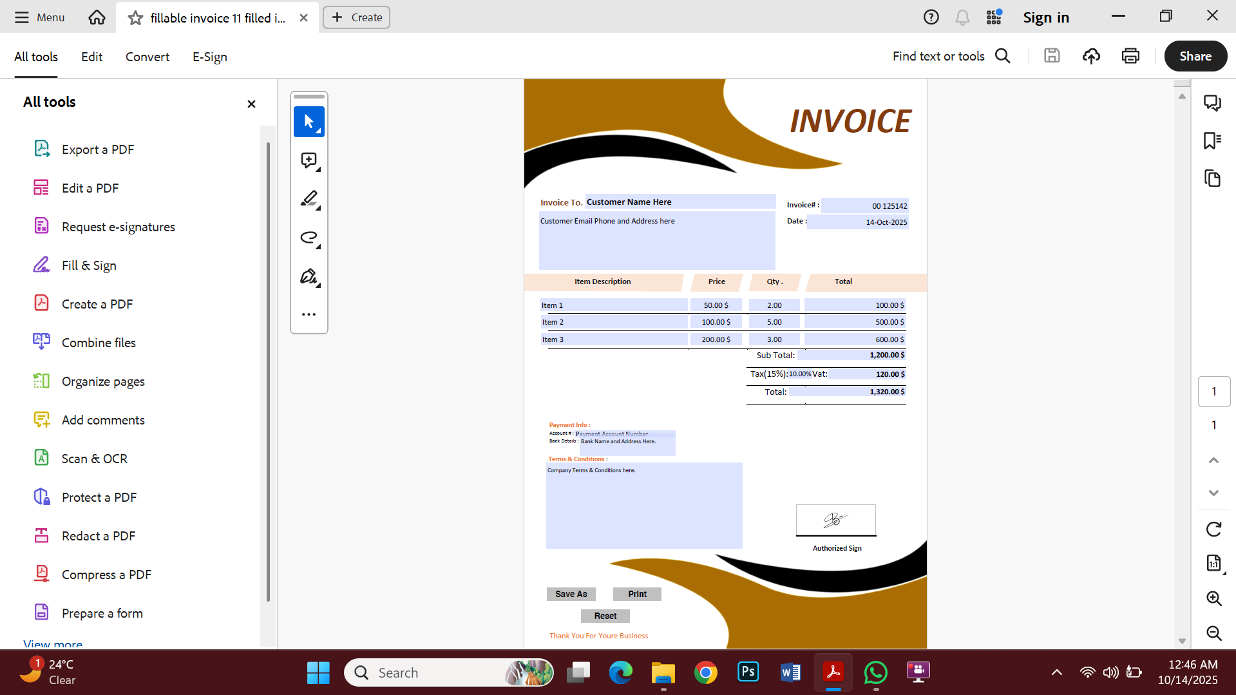
Task: Show page thumbnails panel
Action: pyautogui.click(x=1213, y=178)
